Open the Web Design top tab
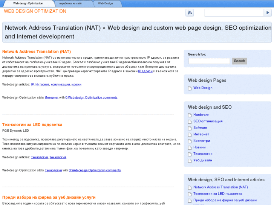This screenshot has width=274, height=205. pyautogui.click(x=106, y=3)
